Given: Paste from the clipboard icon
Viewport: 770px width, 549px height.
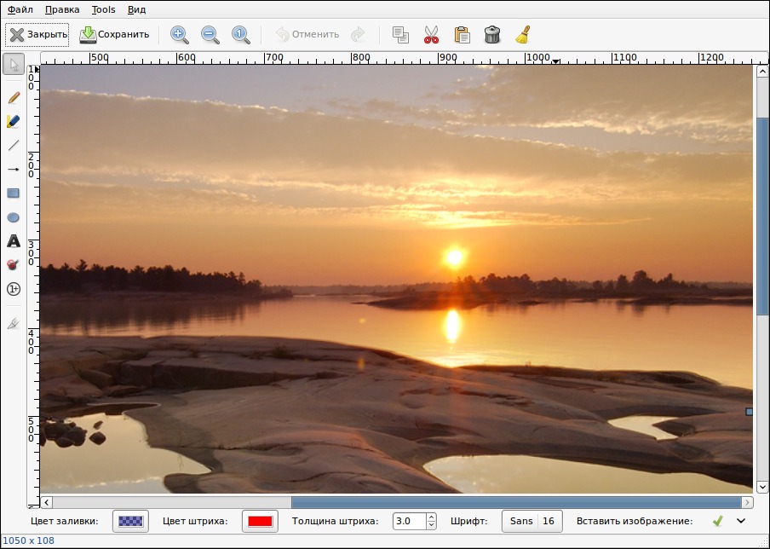Looking at the screenshot, I should [462, 34].
